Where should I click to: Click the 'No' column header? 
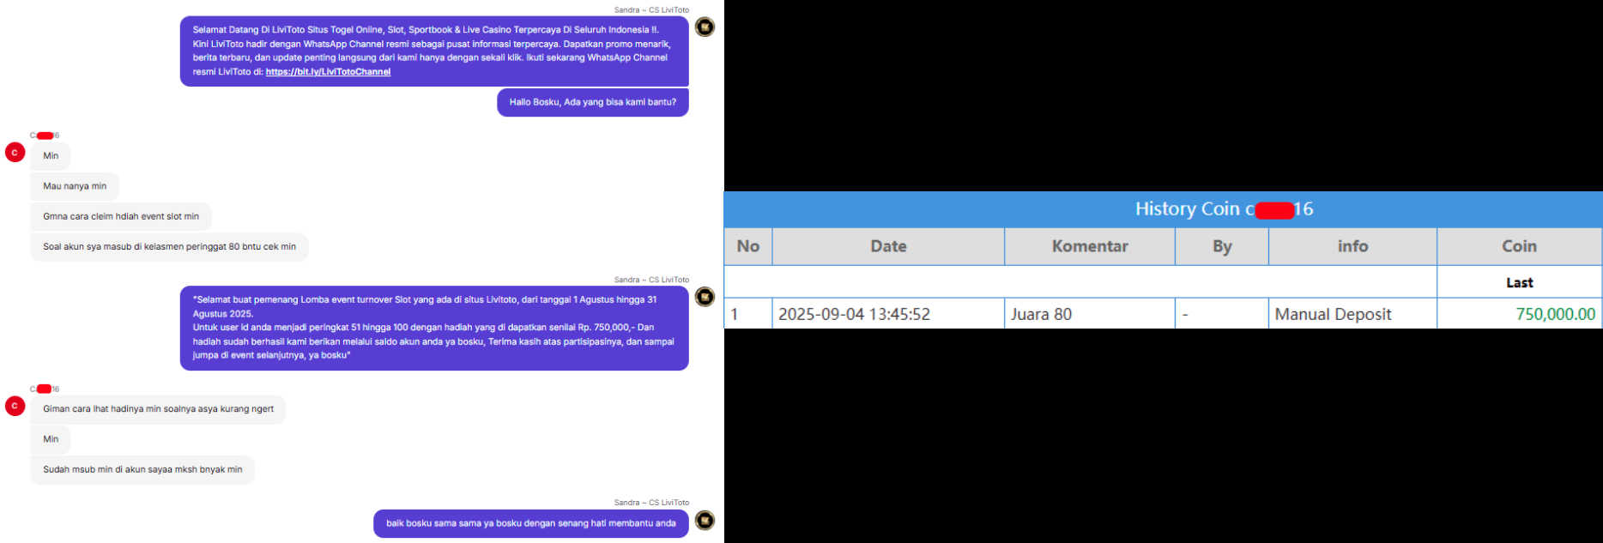(x=748, y=246)
